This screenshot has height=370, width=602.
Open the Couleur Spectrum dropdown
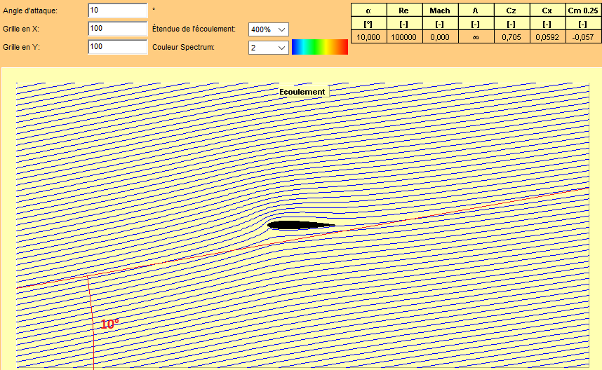pyautogui.click(x=268, y=48)
